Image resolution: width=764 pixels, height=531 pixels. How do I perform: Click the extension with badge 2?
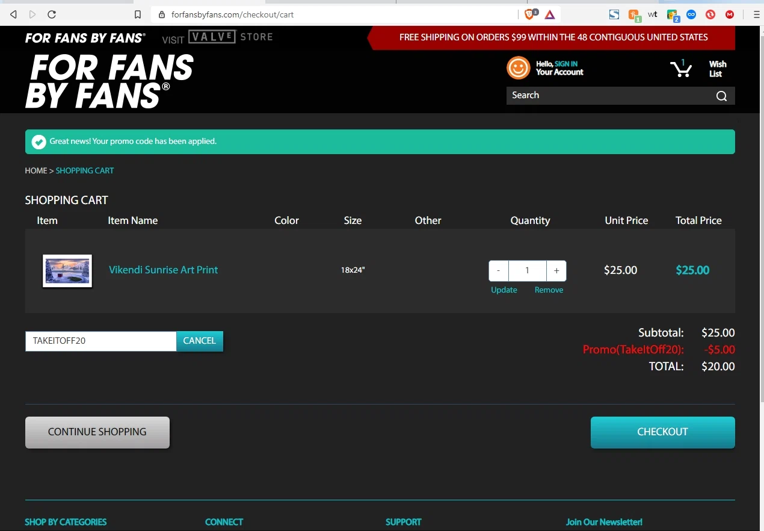673,15
